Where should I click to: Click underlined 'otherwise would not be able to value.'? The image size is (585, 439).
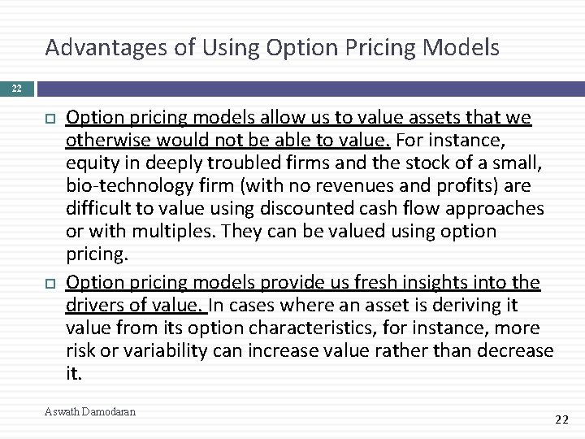tap(228, 142)
